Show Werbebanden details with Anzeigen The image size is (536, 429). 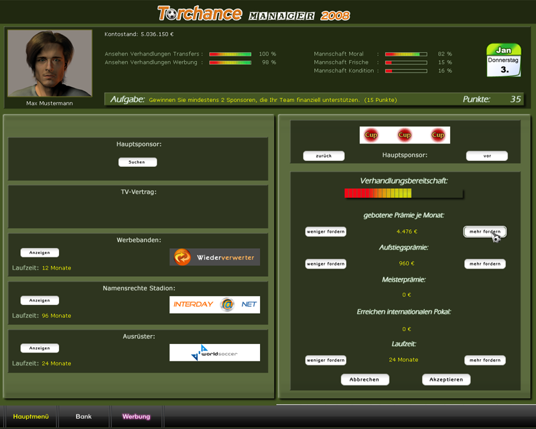click(x=40, y=253)
